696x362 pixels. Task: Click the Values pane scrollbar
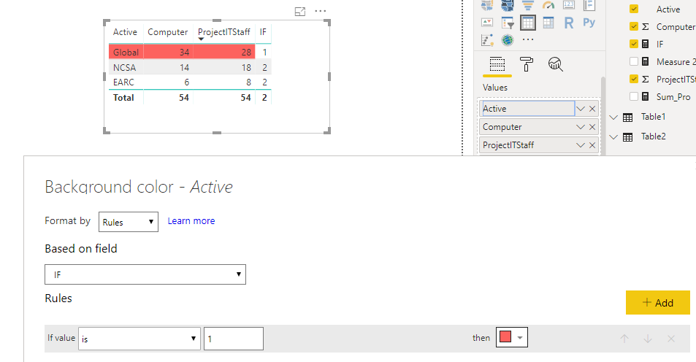point(603,116)
